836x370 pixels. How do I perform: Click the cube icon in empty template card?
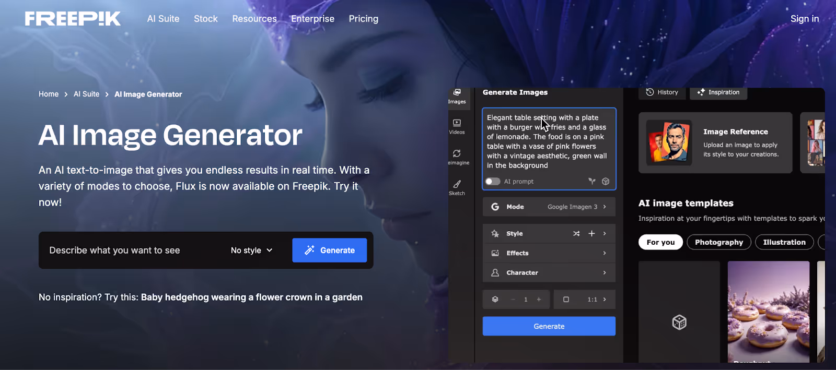pyautogui.click(x=679, y=322)
